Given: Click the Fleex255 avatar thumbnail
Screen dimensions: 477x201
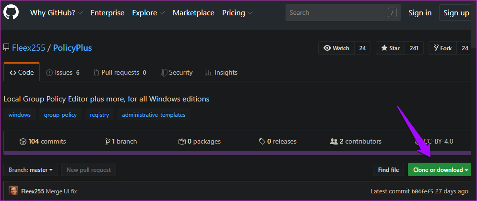Looking at the screenshot, I should pos(13,191).
